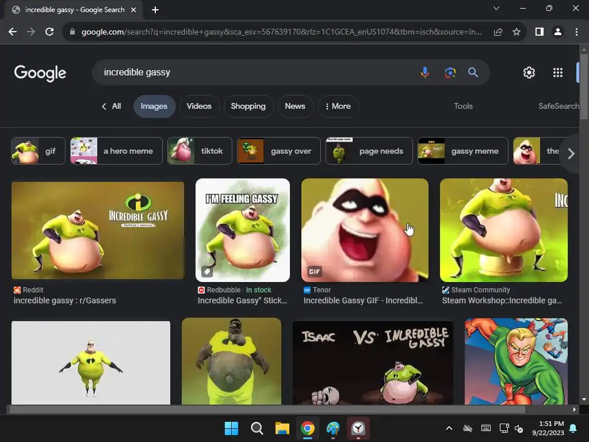The image size is (589, 442).
Task: Filter results with the gif chip
Action: pyautogui.click(x=39, y=151)
